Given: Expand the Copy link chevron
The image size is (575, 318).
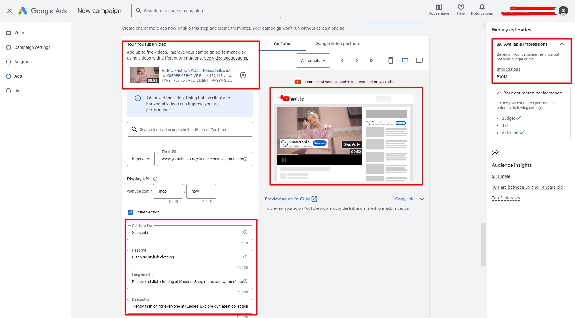Looking at the screenshot, I should [x=422, y=199].
